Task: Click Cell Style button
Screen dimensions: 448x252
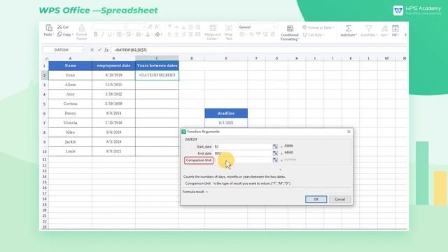Action: coord(314,35)
